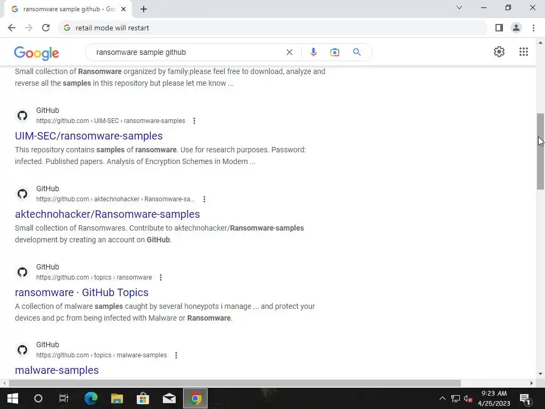Click the GitHub favicon beside UIM-SEC result
This screenshot has width=545, height=409.
tap(22, 116)
